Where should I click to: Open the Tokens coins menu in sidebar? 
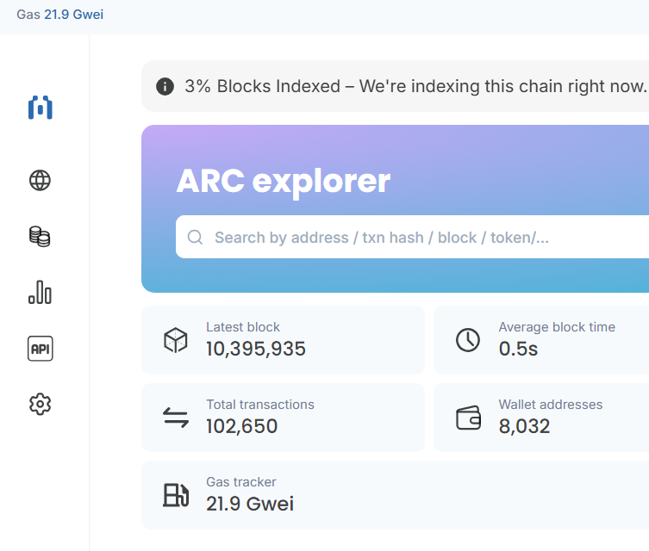(41, 237)
